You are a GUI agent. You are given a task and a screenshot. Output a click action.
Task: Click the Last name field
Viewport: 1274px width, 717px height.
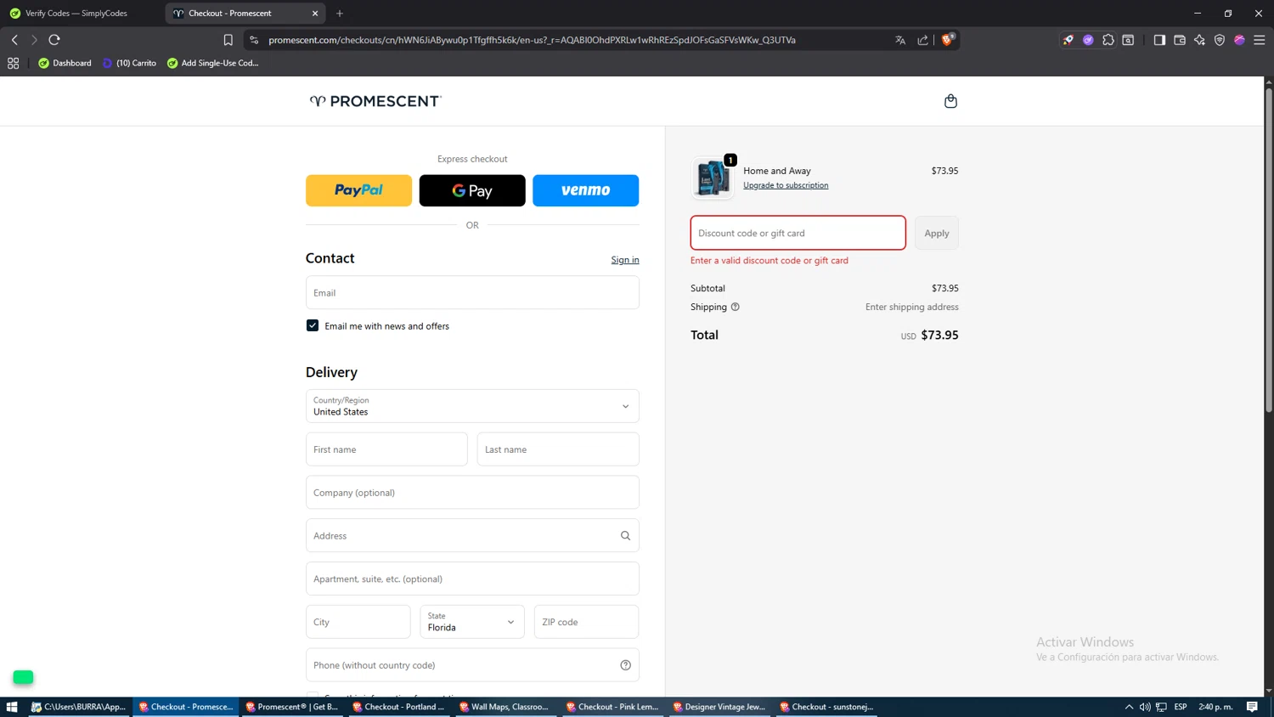pos(558,449)
